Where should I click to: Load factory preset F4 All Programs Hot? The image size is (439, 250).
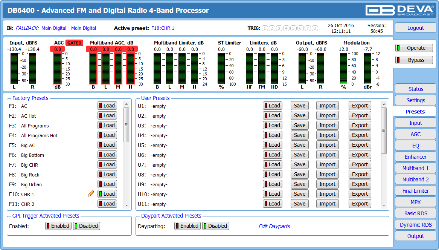(107, 135)
